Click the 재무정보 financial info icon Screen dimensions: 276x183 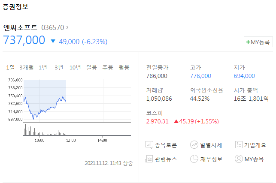coord(194,159)
